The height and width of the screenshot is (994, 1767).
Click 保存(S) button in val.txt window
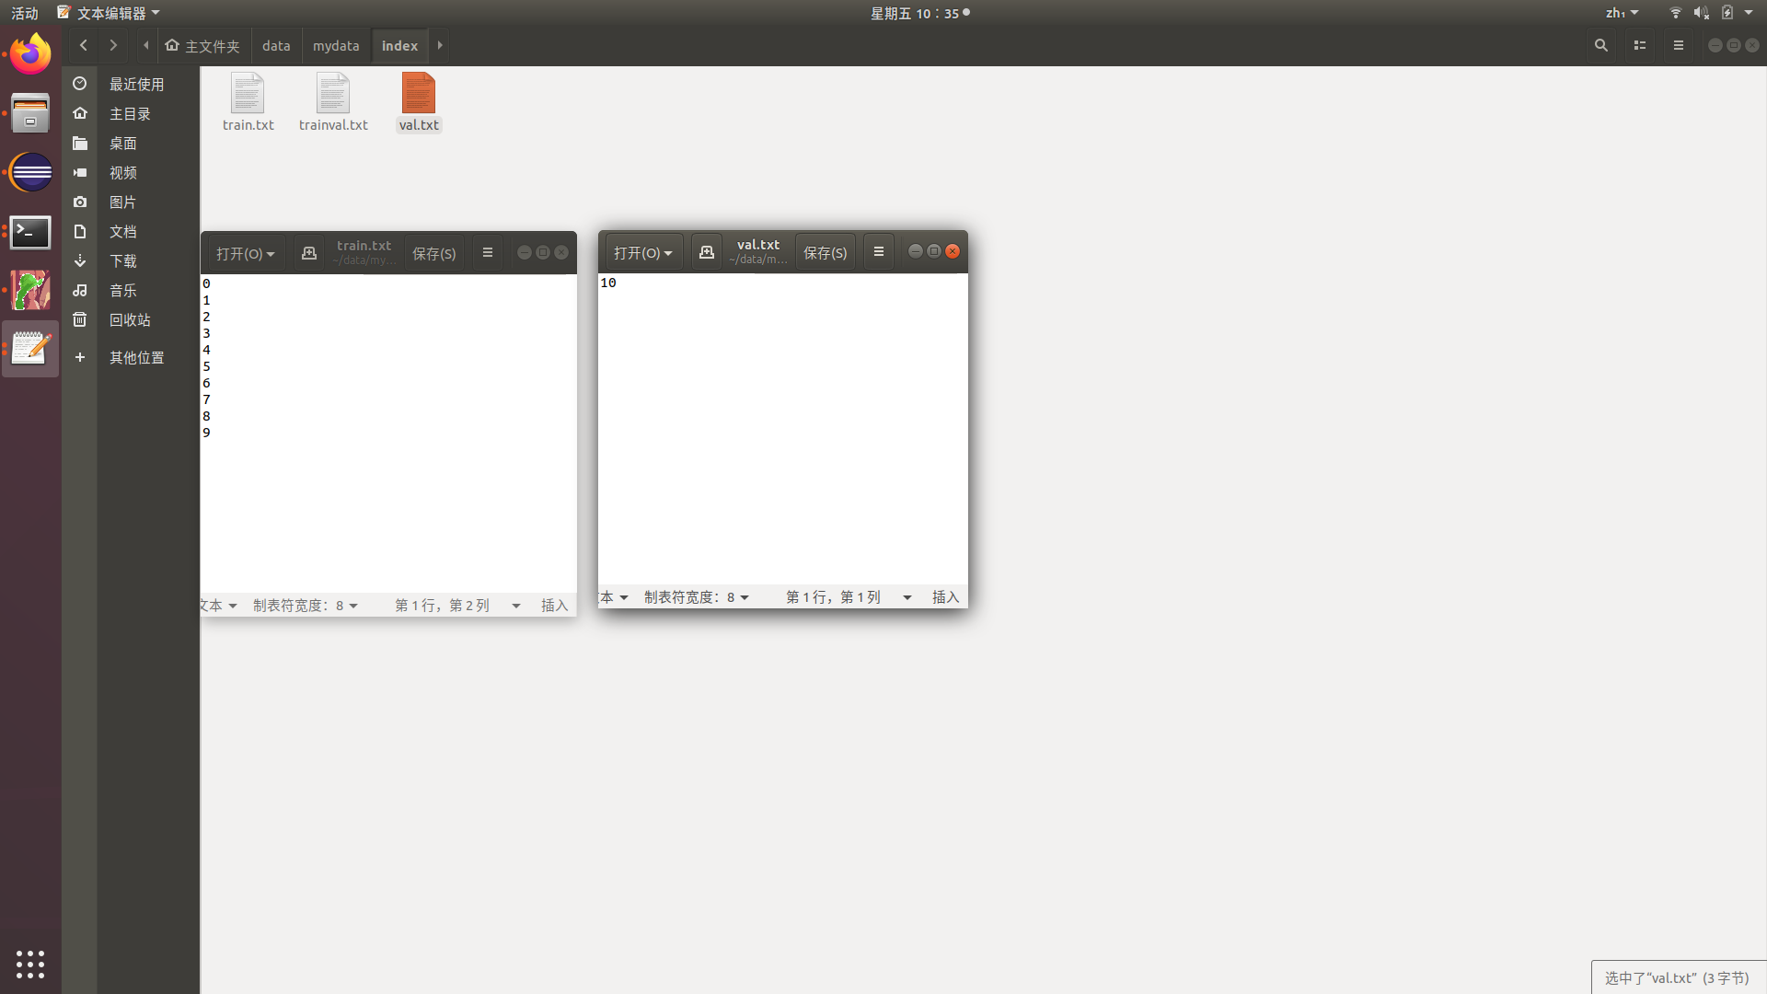pos(826,253)
